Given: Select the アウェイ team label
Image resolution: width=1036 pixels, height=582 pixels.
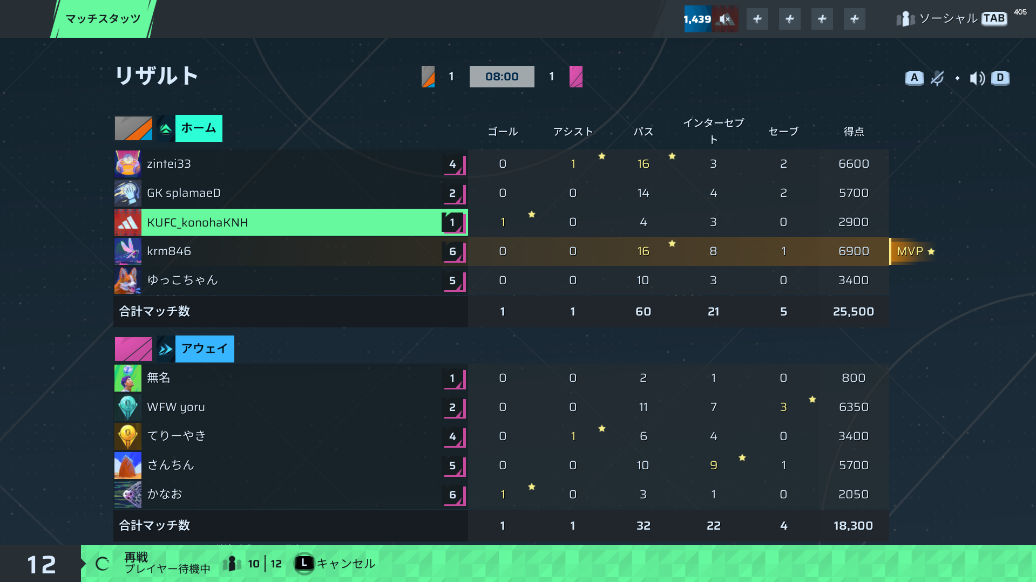Looking at the screenshot, I should (205, 349).
